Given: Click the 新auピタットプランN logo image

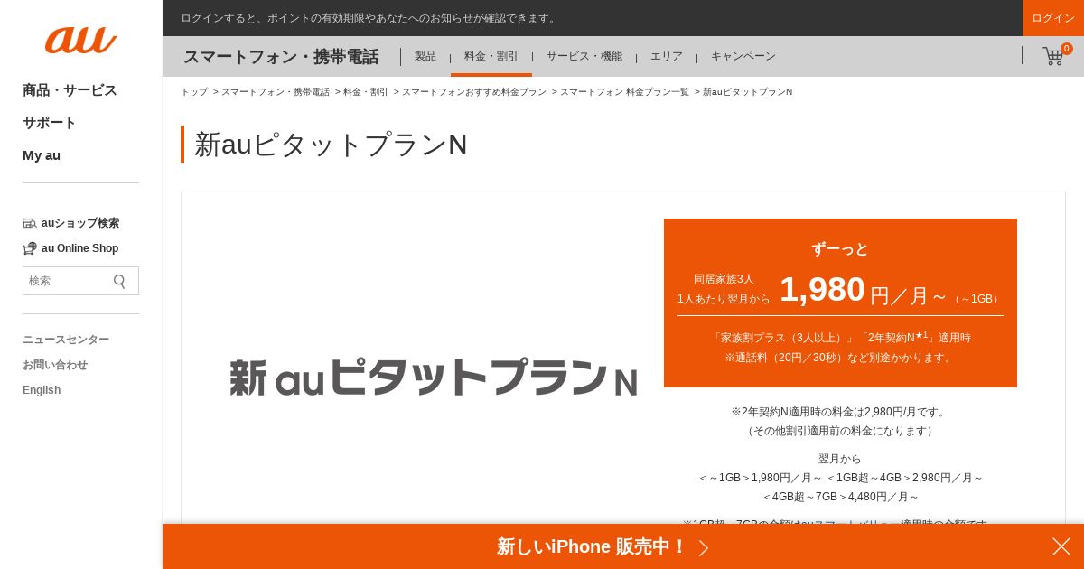Looking at the screenshot, I should coord(434,378).
